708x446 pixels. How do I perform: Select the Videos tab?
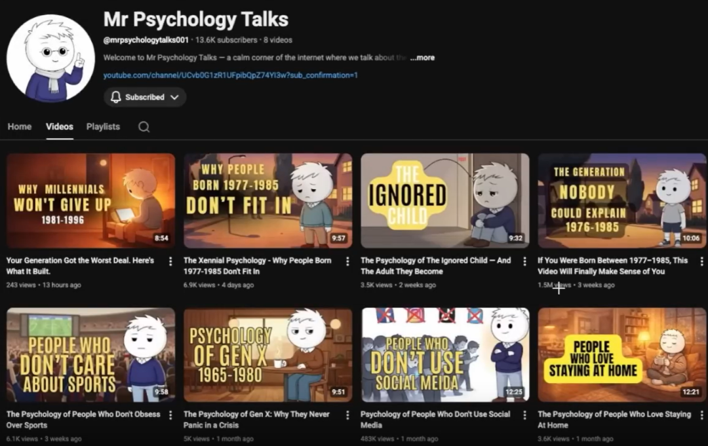tap(59, 126)
